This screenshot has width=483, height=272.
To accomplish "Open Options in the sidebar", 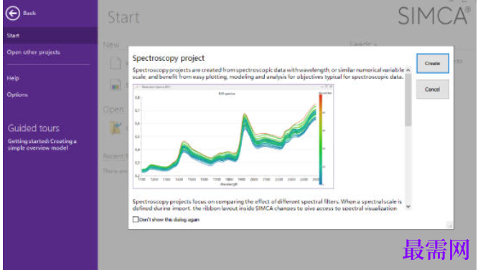I will pos(17,94).
